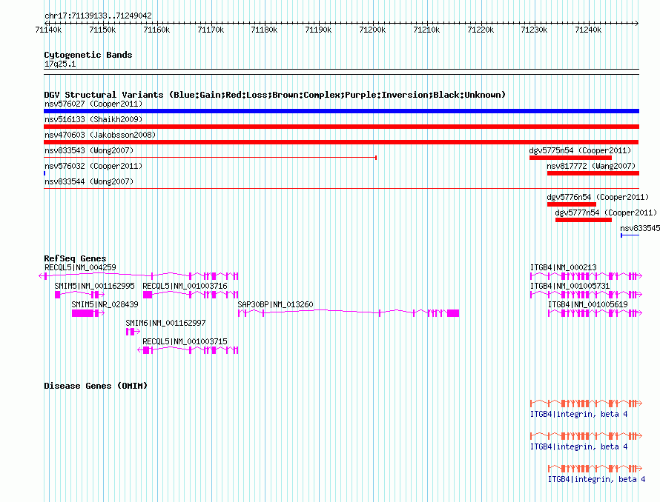The image size is (660, 502).
Task: Click the 71200k ruler tick label
Action: click(372, 30)
